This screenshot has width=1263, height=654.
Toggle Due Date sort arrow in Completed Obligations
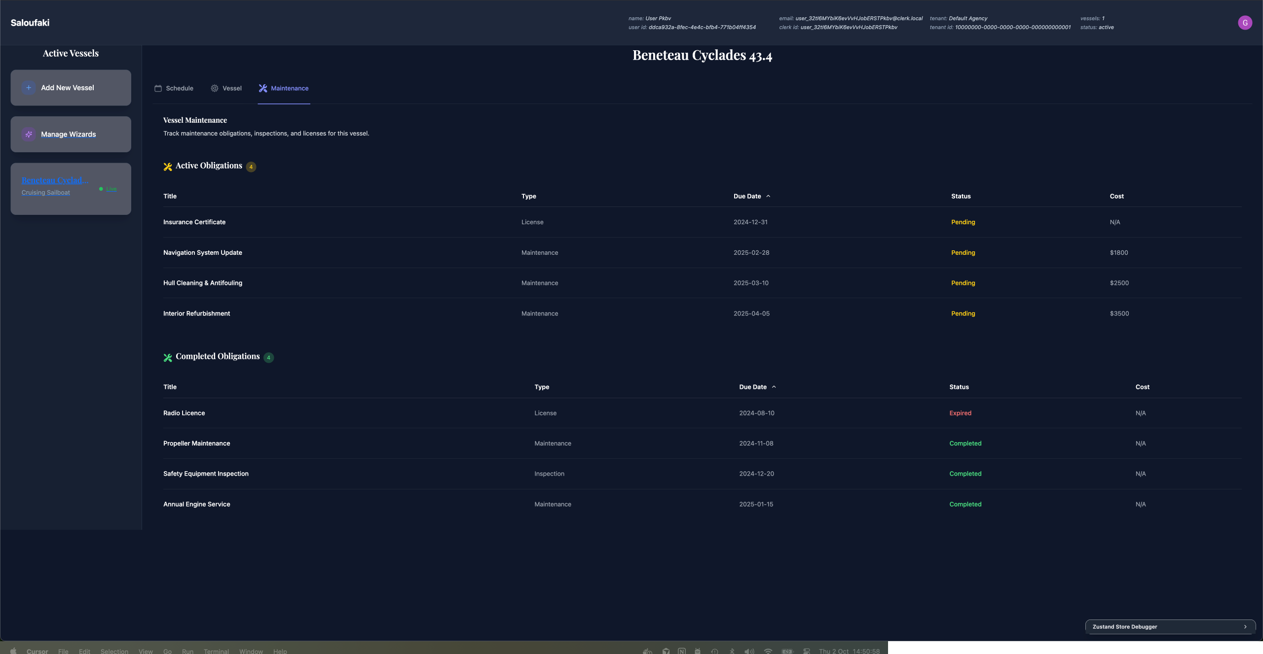coord(774,387)
